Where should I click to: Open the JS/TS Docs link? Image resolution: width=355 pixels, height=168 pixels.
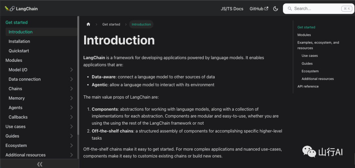click(232, 9)
